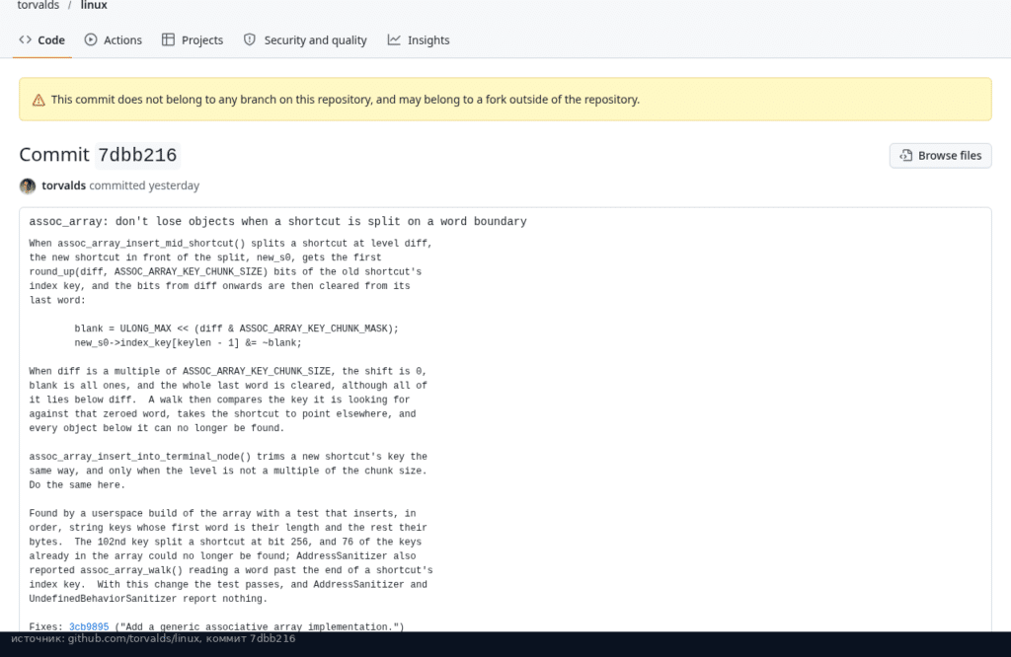This screenshot has height=657, width=1011.
Task: Go to Security and quality tab
Action: (x=305, y=39)
